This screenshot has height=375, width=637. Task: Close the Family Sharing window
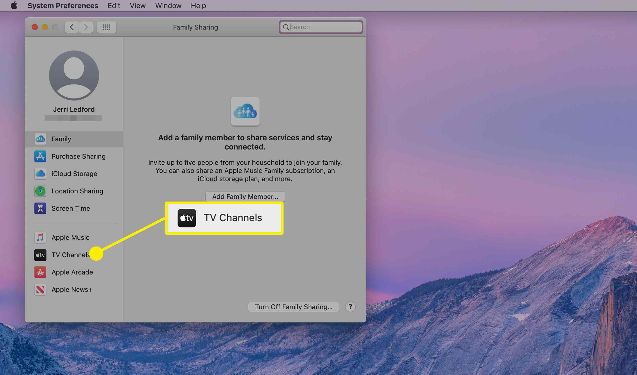click(35, 27)
